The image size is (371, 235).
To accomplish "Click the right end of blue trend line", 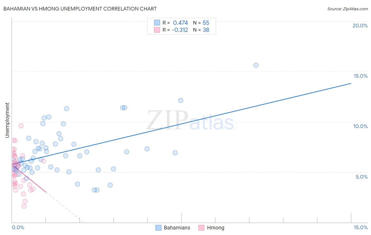I will pos(351,83).
